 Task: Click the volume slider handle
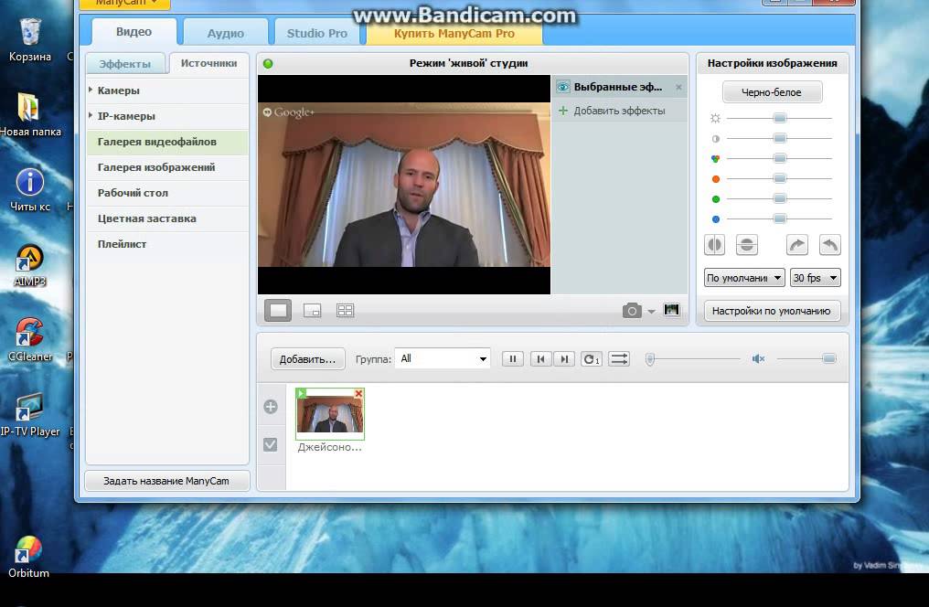828,358
